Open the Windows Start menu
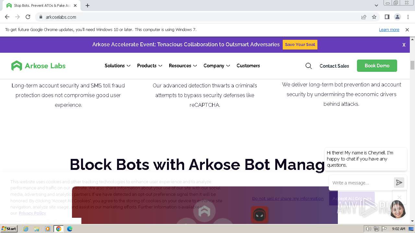Screen dimensions: 415x233 (9, 229)
